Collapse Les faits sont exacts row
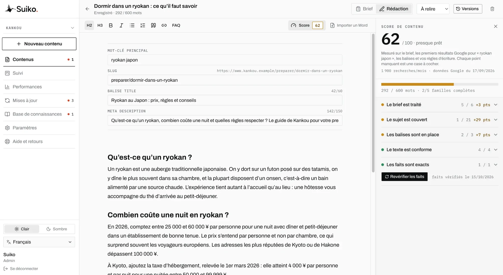The width and height of the screenshot is (503, 275). click(x=440, y=165)
